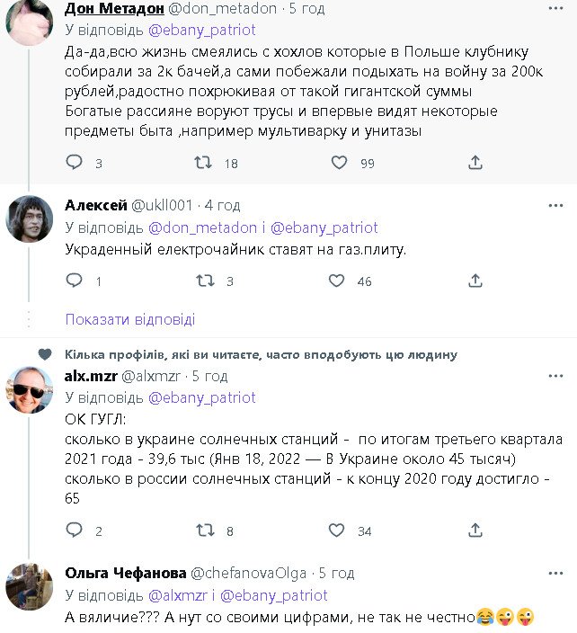Share alx.mzr's solar stations tweet

coord(475,530)
